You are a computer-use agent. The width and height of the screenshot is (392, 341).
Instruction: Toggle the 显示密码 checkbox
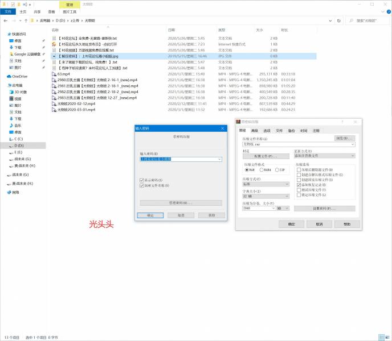pyautogui.click(x=142, y=180)
